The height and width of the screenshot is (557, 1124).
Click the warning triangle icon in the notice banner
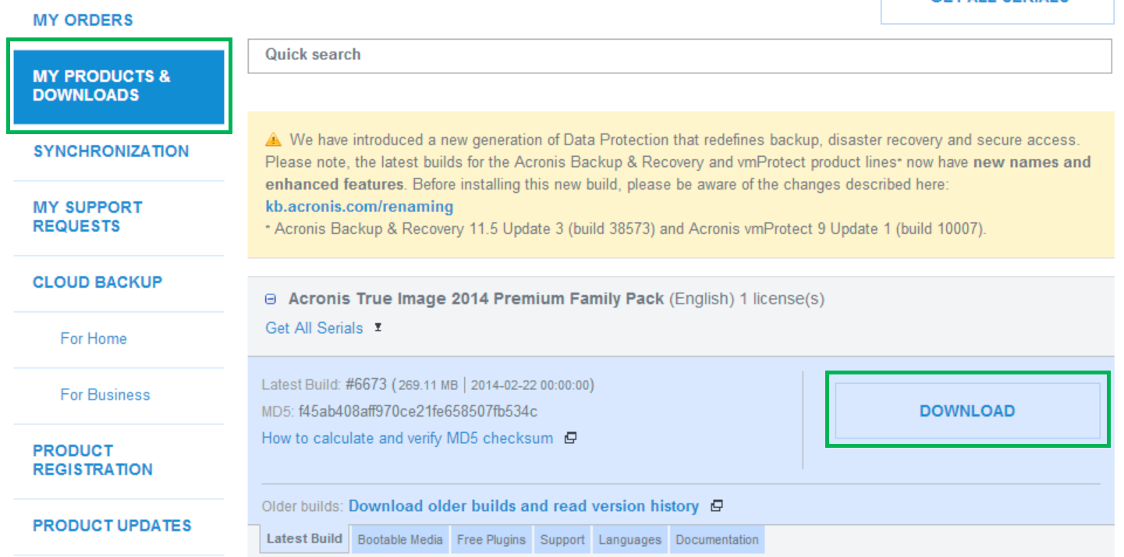274,138
